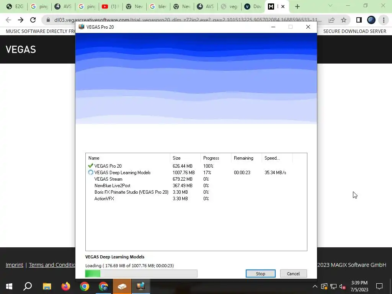This screenshot has width=392, height=294.
Task: Open Chrome side panel
Action: 359,20
